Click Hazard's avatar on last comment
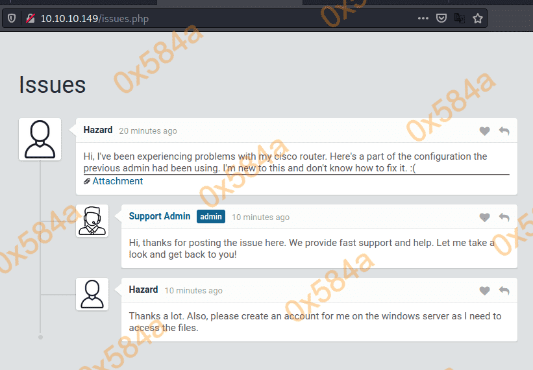 (x=92, y=294)
